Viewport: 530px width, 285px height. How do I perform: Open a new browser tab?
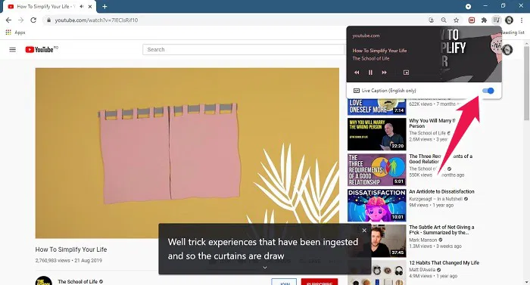[104, 6]
